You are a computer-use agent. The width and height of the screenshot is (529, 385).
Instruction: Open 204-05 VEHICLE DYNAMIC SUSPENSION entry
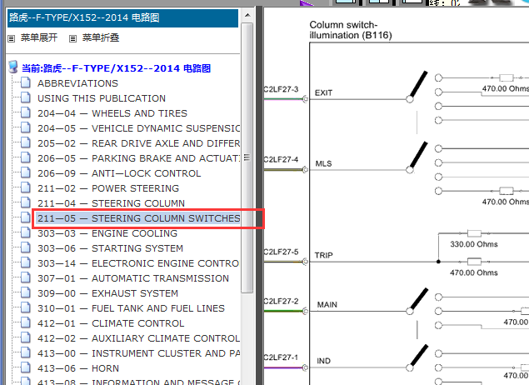pyautogui.click(x=138, y=128)
